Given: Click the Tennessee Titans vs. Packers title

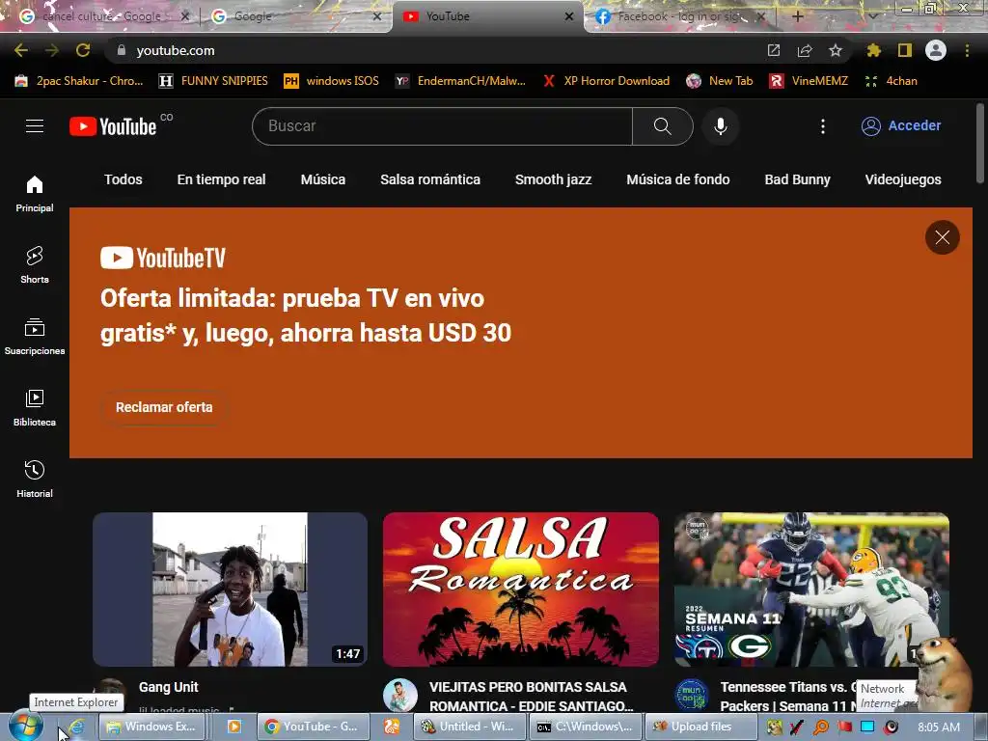Looking at the screenshot, I should (787, 697).
